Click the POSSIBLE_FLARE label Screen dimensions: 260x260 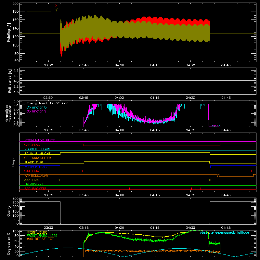[x=37, y=149]
